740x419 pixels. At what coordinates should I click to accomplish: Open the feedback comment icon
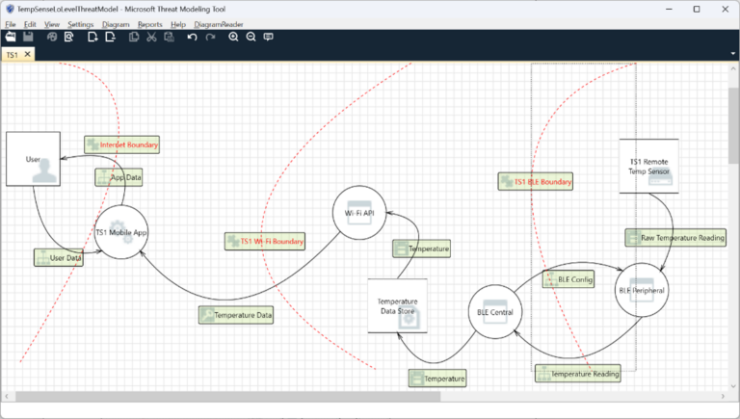pos(269,37)
